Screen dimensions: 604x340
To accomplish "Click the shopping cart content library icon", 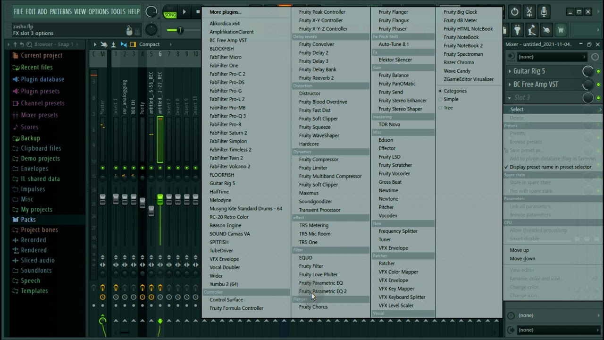I will click(x=561, y=30).
